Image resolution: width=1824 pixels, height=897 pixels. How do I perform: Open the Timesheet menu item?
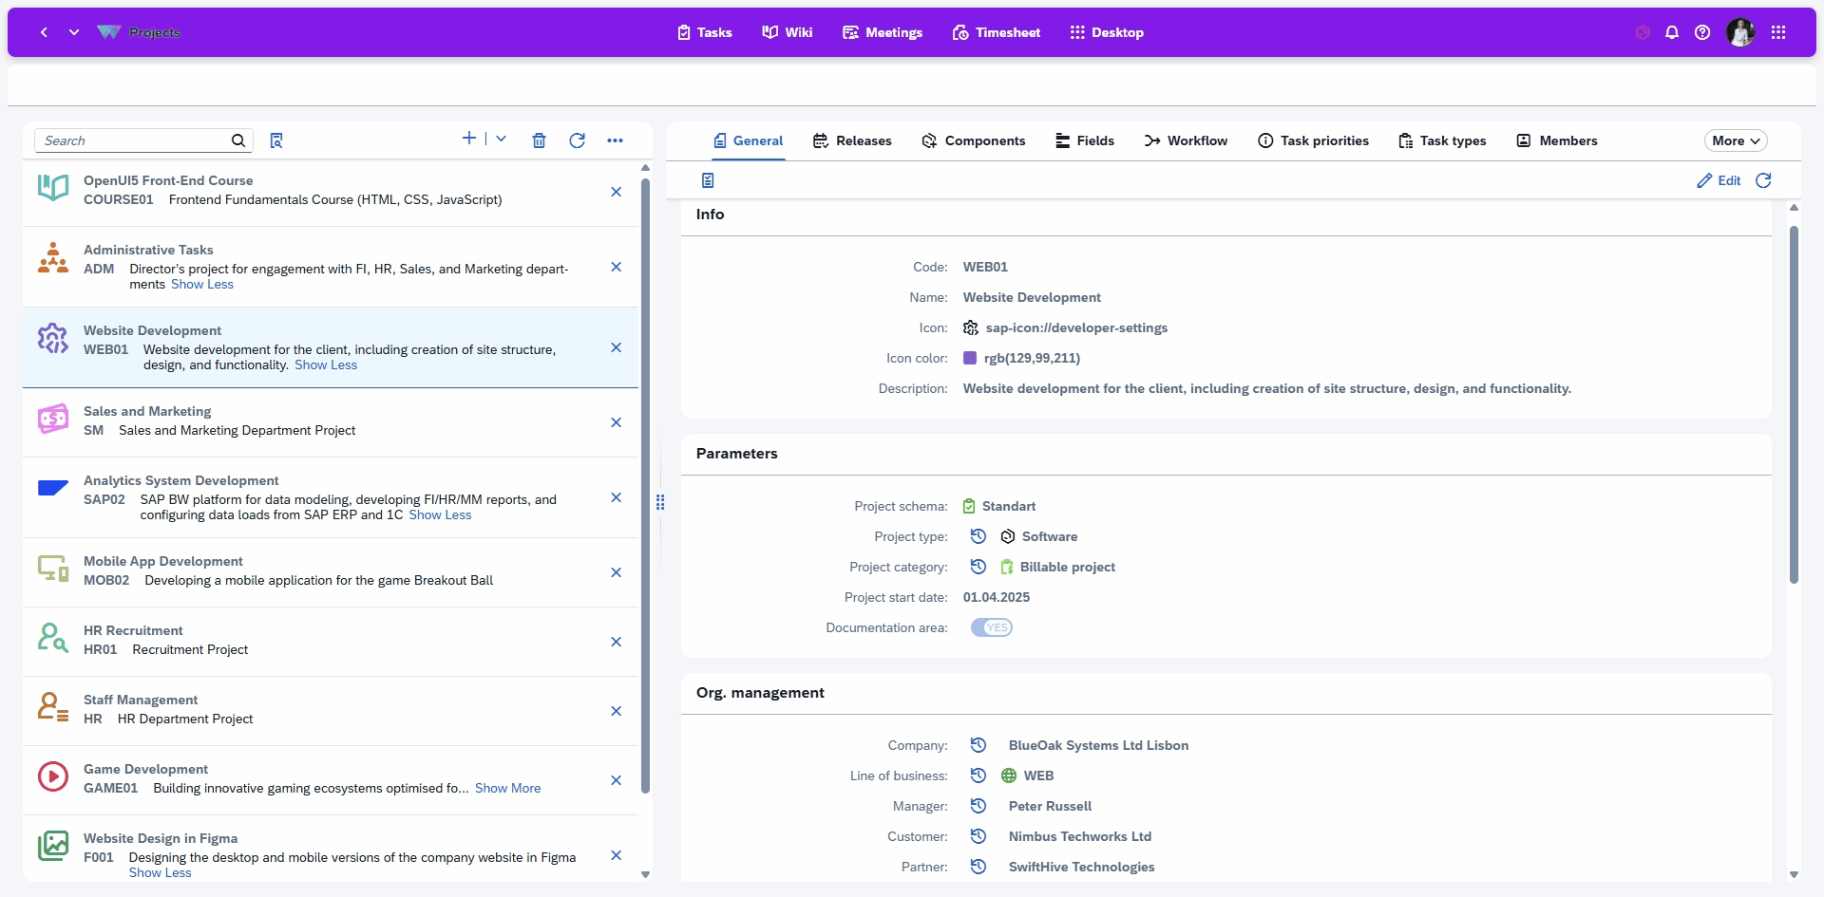click(996, 32)
